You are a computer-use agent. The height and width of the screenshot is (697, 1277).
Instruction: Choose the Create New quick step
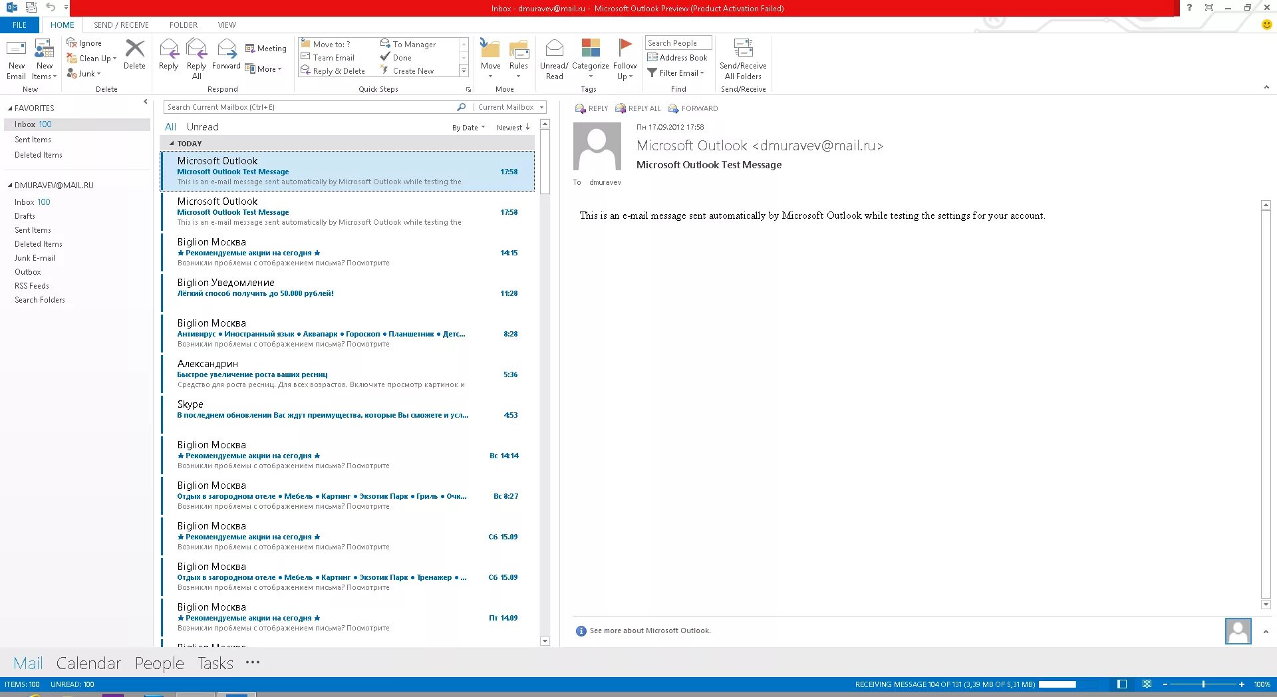coord(407,70)
